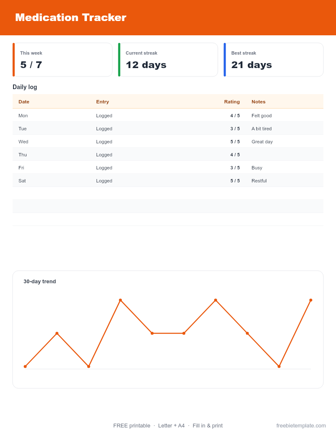The height and width of the screenshot is (435, 336).
Task: Click the Medication Tracker title
Action: tap(71, 18)
